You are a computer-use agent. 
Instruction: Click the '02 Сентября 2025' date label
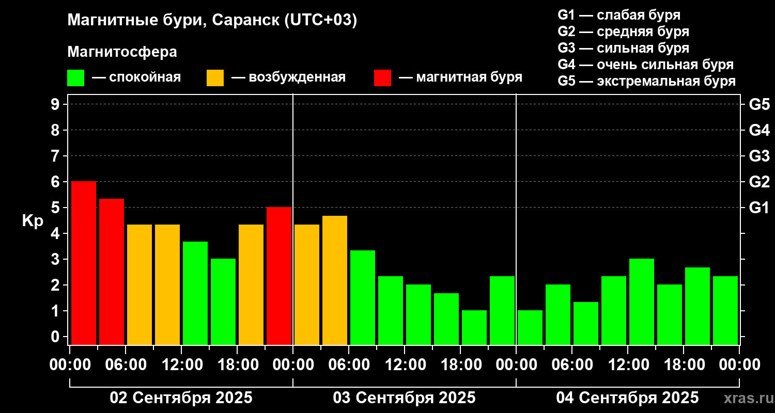pyautogui.click(x=181, y=398)
